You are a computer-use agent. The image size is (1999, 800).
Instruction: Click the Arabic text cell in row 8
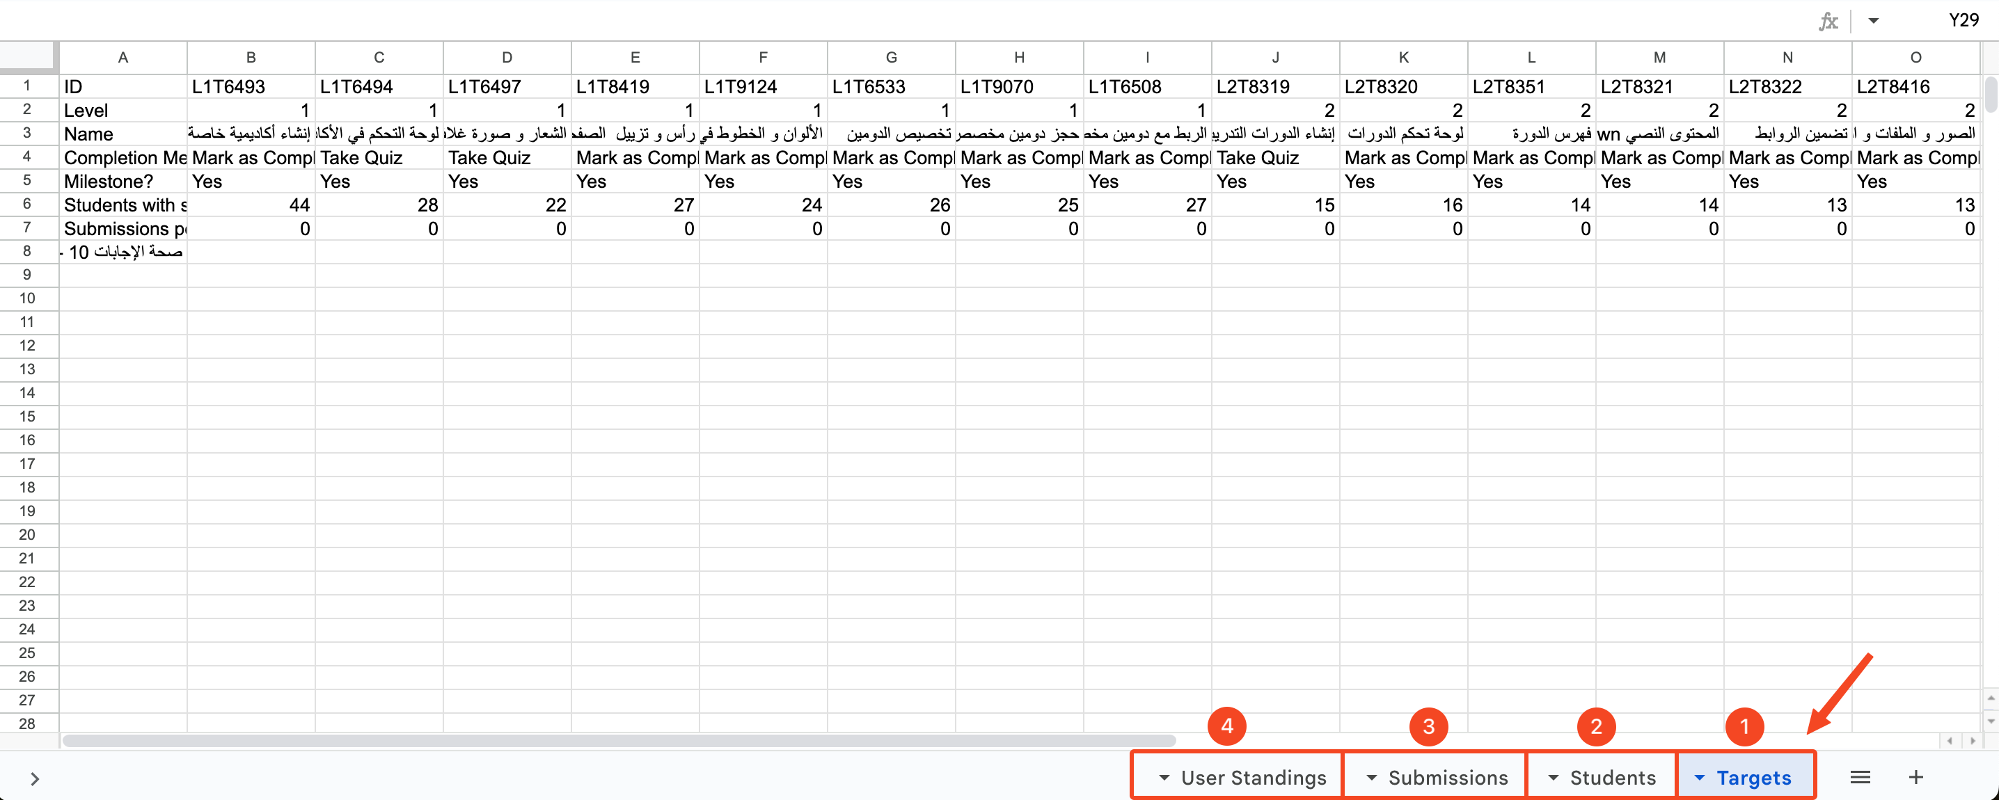point(123,253)
